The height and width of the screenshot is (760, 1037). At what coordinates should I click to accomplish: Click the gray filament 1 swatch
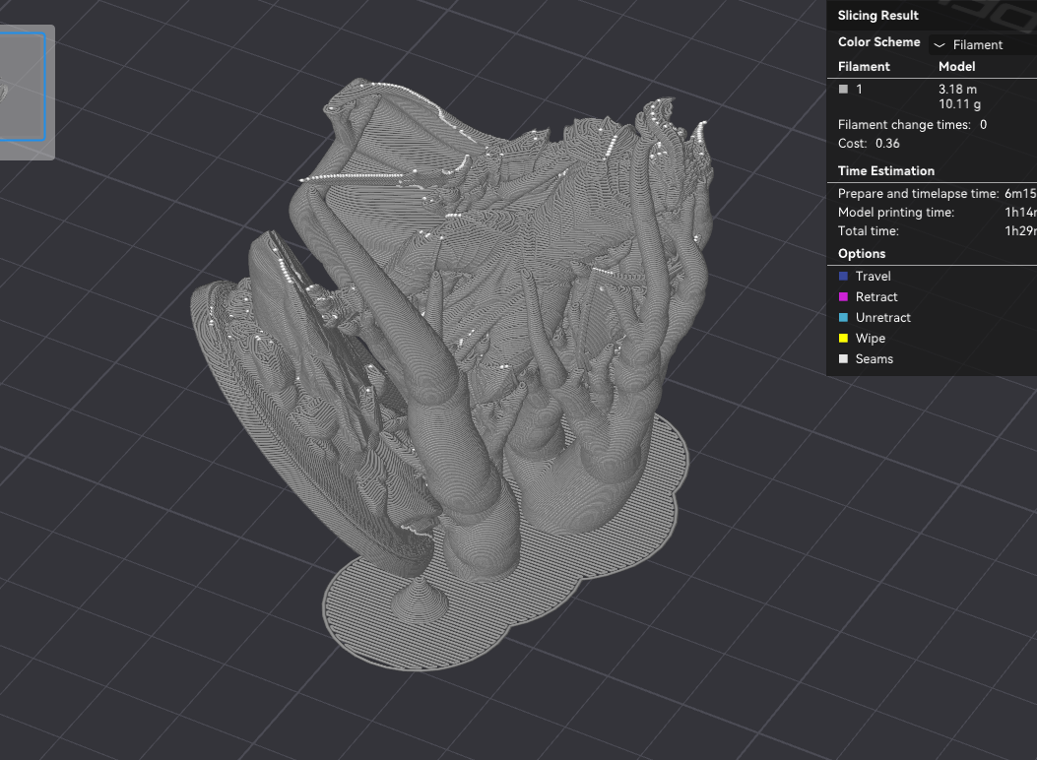(843, 89)
